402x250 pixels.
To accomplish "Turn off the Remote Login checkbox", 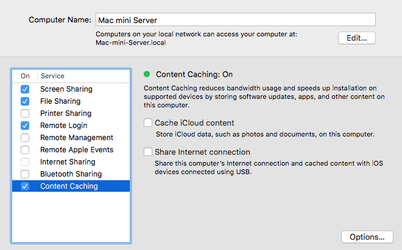I will point(25,126).
